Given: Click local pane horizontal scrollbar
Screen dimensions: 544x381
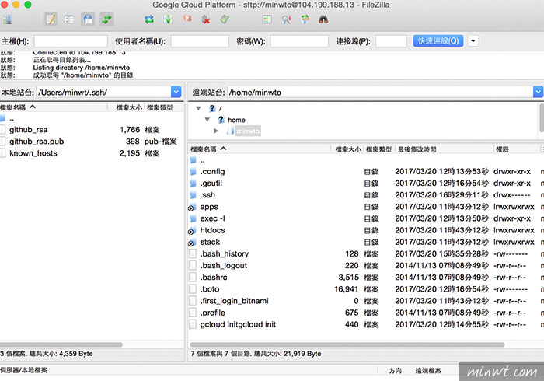Looking at the screenshot, I should coord(61,344).
